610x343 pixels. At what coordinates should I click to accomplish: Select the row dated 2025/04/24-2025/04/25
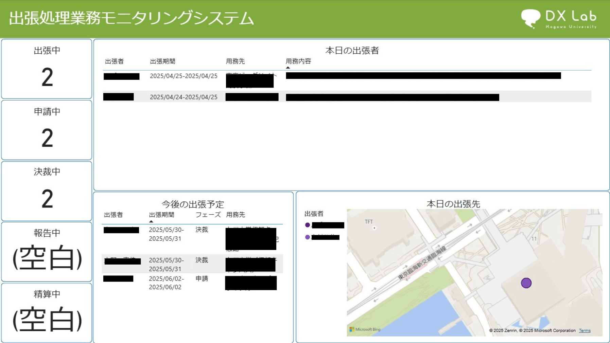[347, 97]
